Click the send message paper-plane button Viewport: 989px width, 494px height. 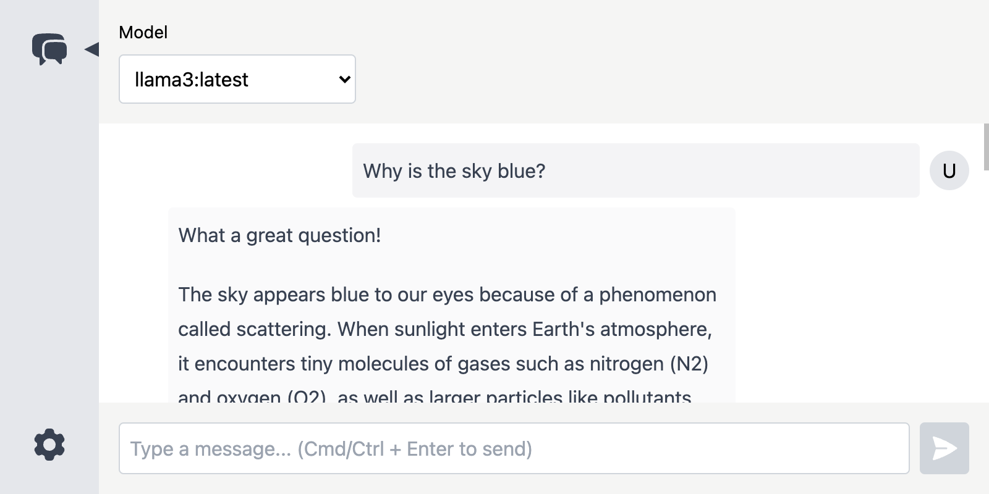[x=944, y=448]
